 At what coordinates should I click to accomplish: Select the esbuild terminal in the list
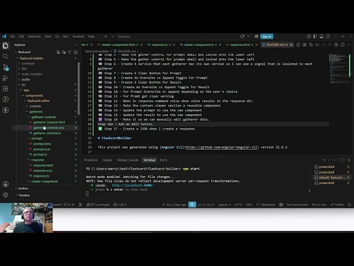tap(332, 177)
